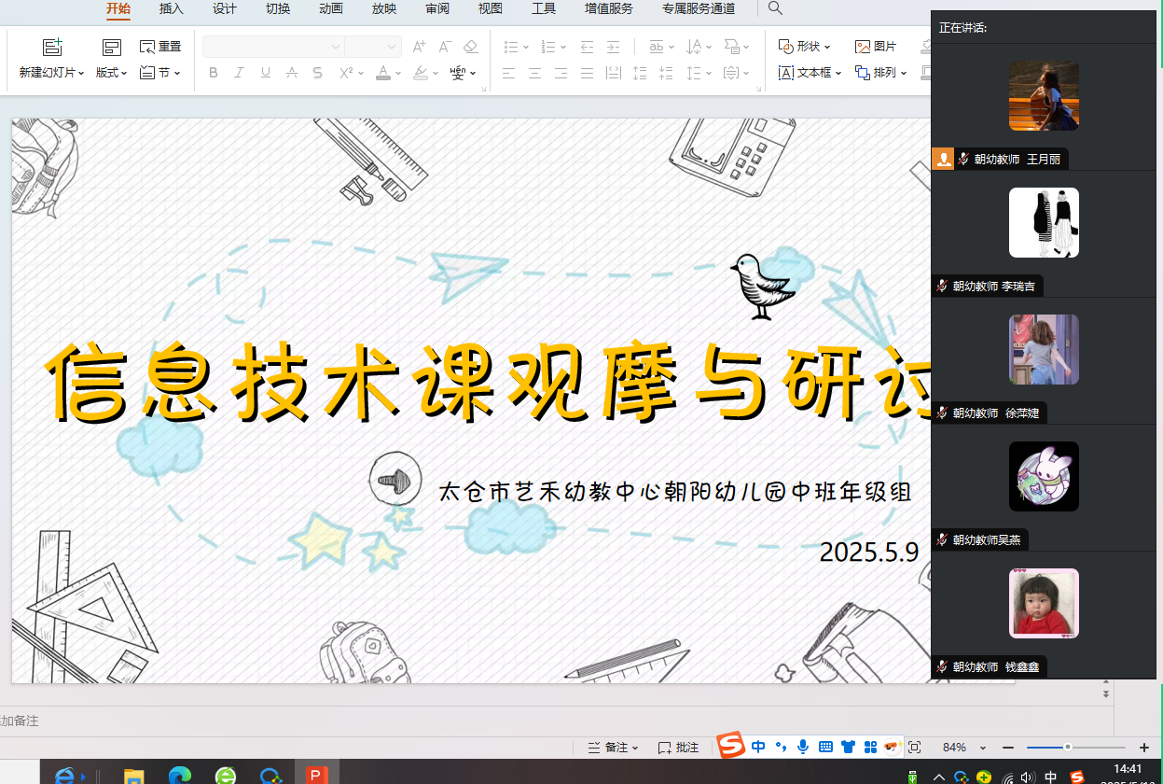The height and width of the screenshot is (784, 1163).
Task: Click the phonetic guide 變 icon
Action: [x=457, y=73]
